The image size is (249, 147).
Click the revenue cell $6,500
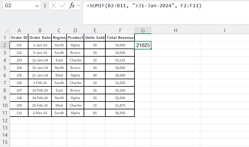(x=120, y=113)
